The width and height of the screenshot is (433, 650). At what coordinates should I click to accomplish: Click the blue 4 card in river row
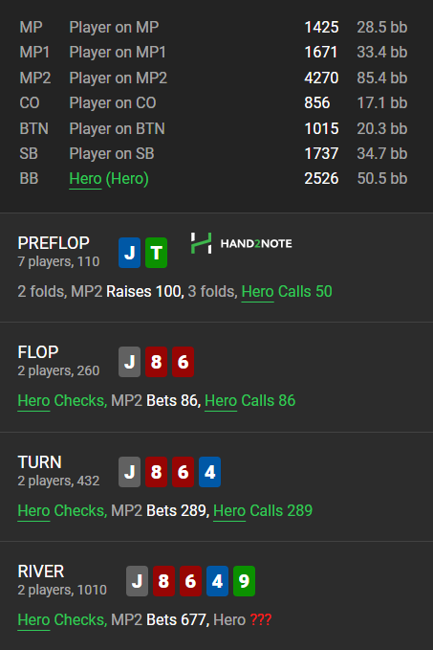point(217,581)
